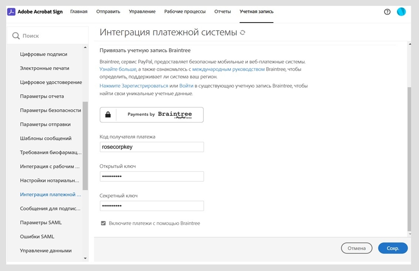Switch to the Управление tab
This screenshot has height=271, width=419.
142,11
